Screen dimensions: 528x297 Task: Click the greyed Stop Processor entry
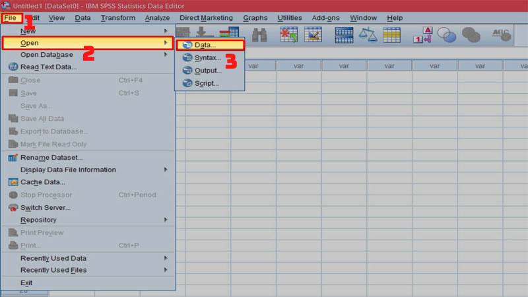88,195
